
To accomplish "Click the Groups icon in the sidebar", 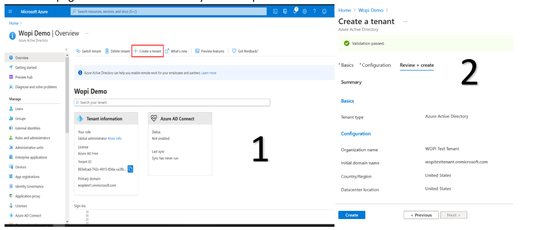I will 11,119.
